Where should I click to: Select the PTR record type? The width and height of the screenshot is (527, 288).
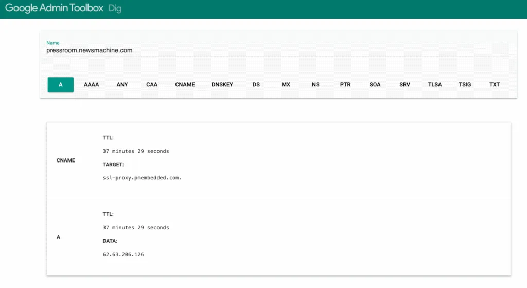(345, 85)
